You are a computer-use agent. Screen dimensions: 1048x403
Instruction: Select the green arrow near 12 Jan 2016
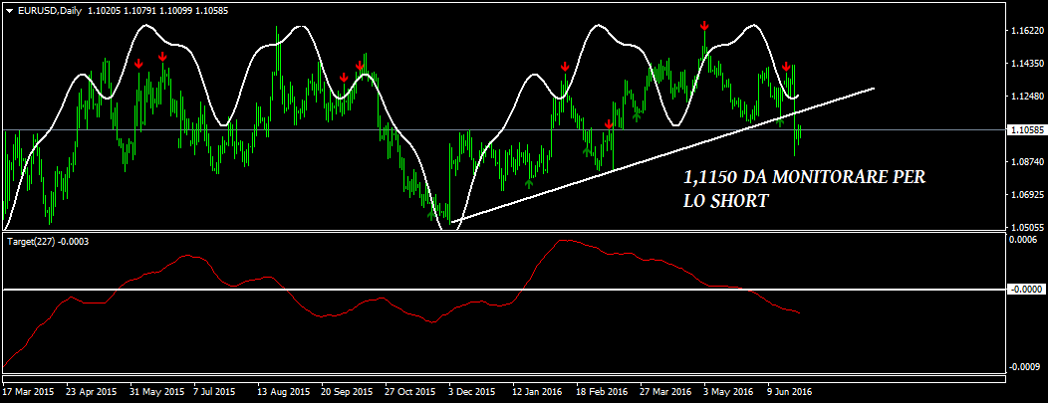[x=529, y=183]
